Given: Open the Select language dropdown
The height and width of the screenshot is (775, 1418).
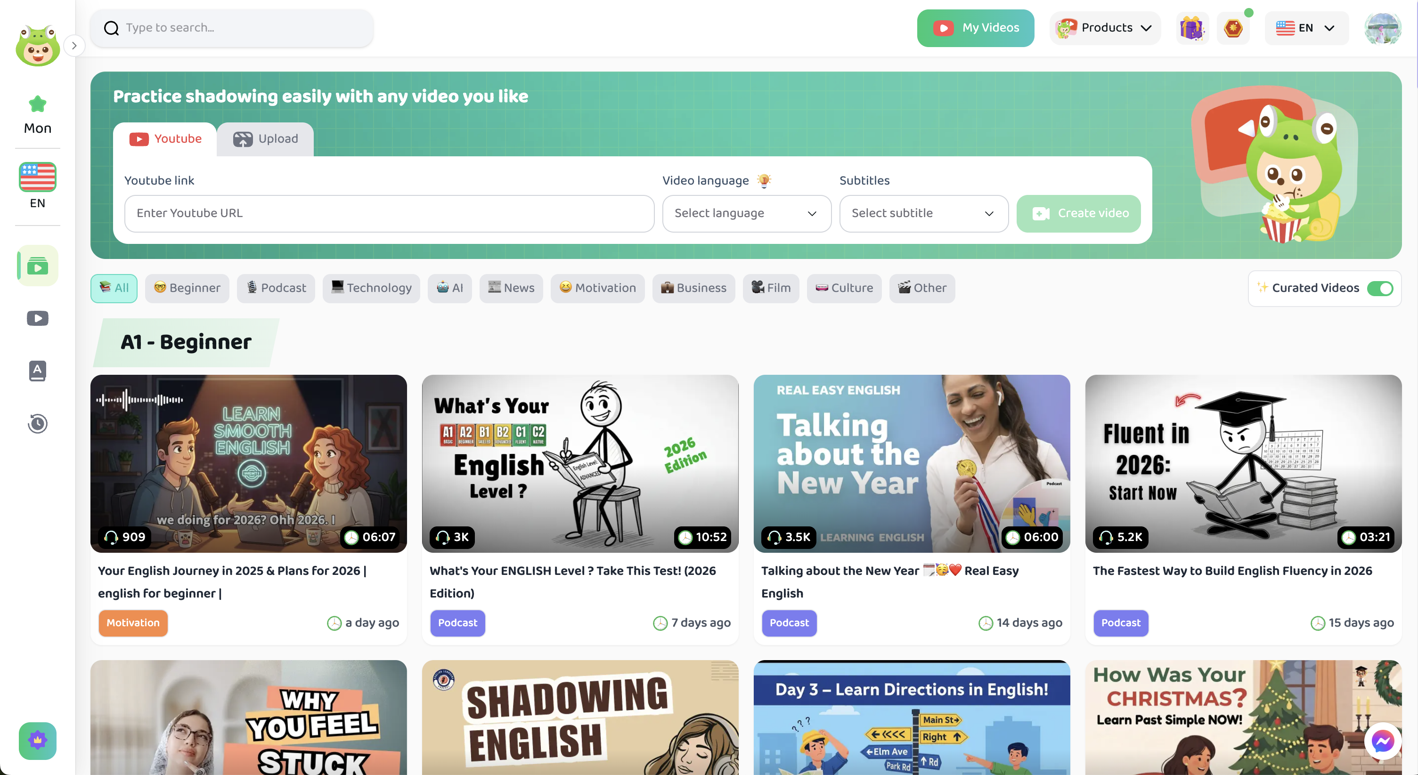Looking at the screenshot, I should click(x=746, y=213).
